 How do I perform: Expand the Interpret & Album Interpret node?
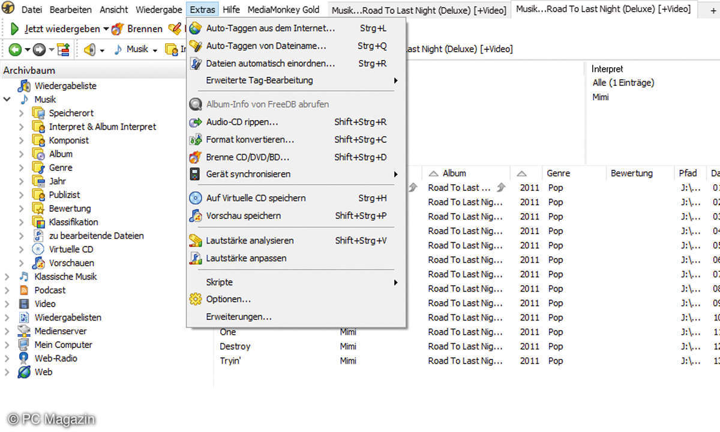click(22, 127)
